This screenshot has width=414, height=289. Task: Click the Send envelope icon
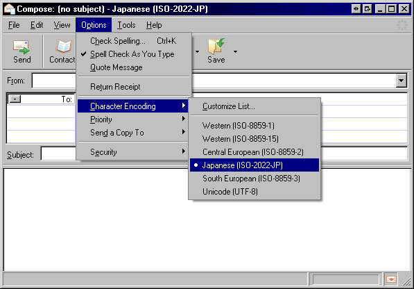[x=21, y=47]
